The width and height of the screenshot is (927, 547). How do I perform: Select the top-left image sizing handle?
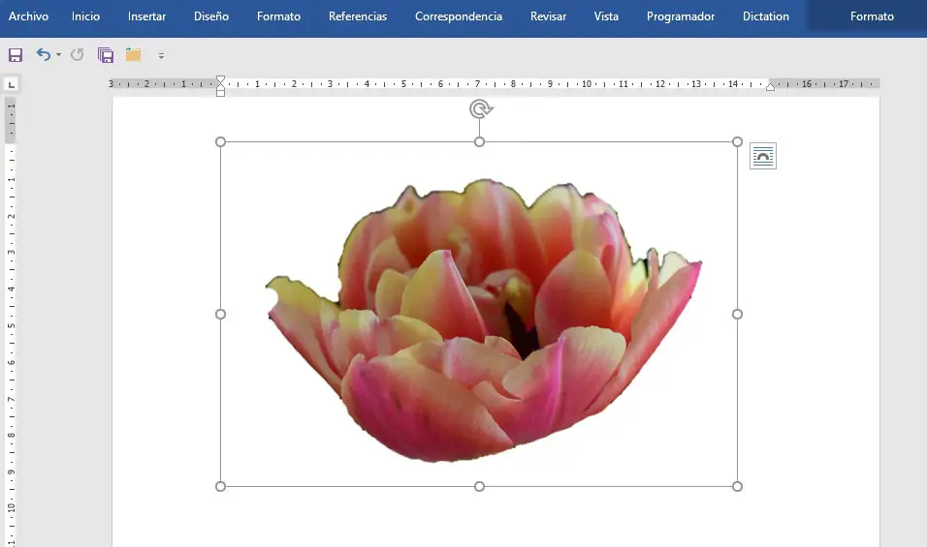[x=220, y=141]
